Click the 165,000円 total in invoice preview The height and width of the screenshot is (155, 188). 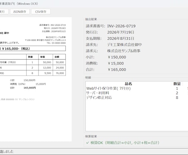click(29, 88)
